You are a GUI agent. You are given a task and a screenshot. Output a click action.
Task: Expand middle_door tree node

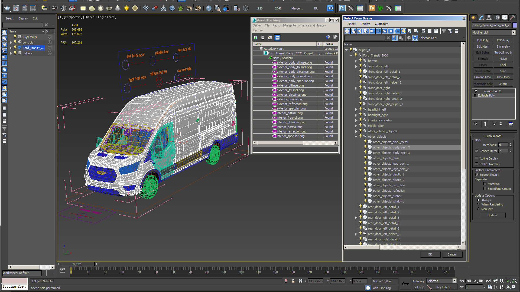click(356, 126)
